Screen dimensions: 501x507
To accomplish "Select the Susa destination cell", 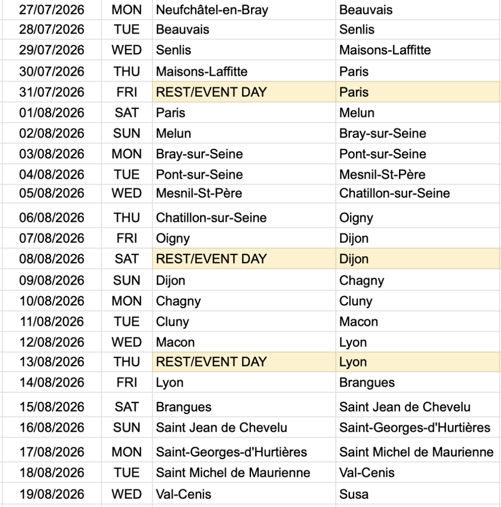I will 418,494.
